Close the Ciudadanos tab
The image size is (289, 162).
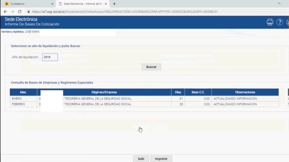[52, 4]
